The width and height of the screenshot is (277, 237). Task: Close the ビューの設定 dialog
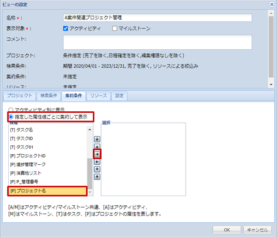[x=272, y=4]
